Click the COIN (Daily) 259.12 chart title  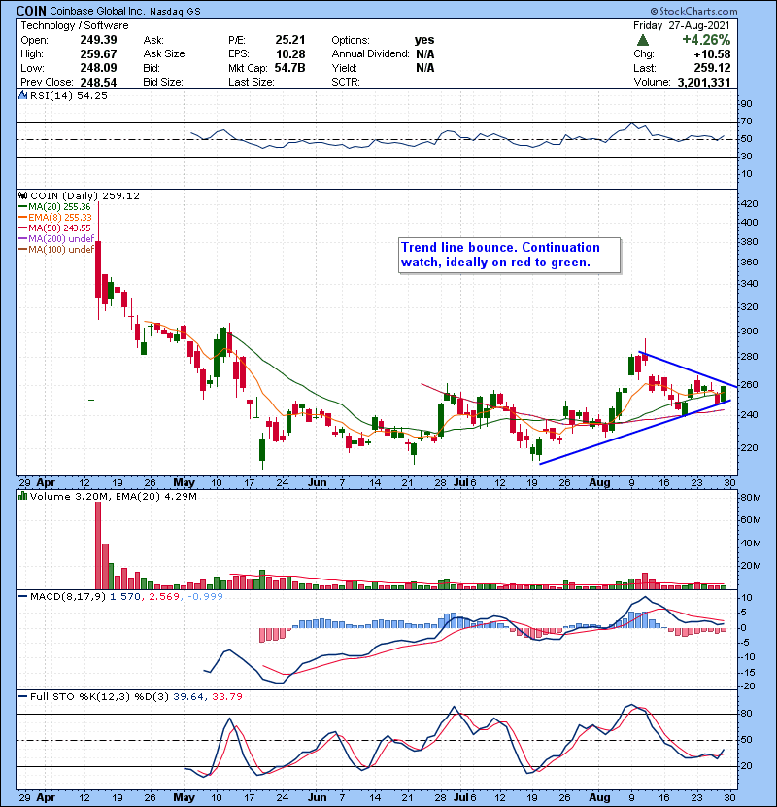pos(84,196)
